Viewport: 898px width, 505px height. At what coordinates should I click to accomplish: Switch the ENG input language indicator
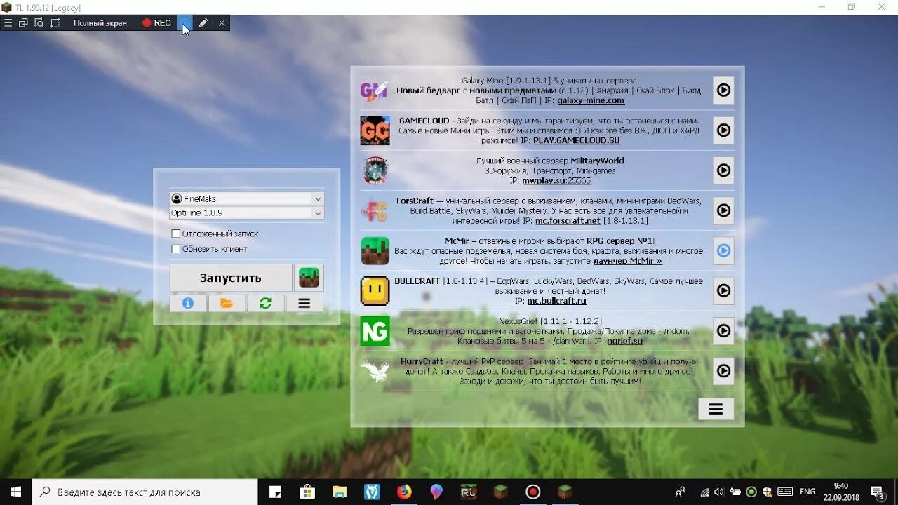807,492
